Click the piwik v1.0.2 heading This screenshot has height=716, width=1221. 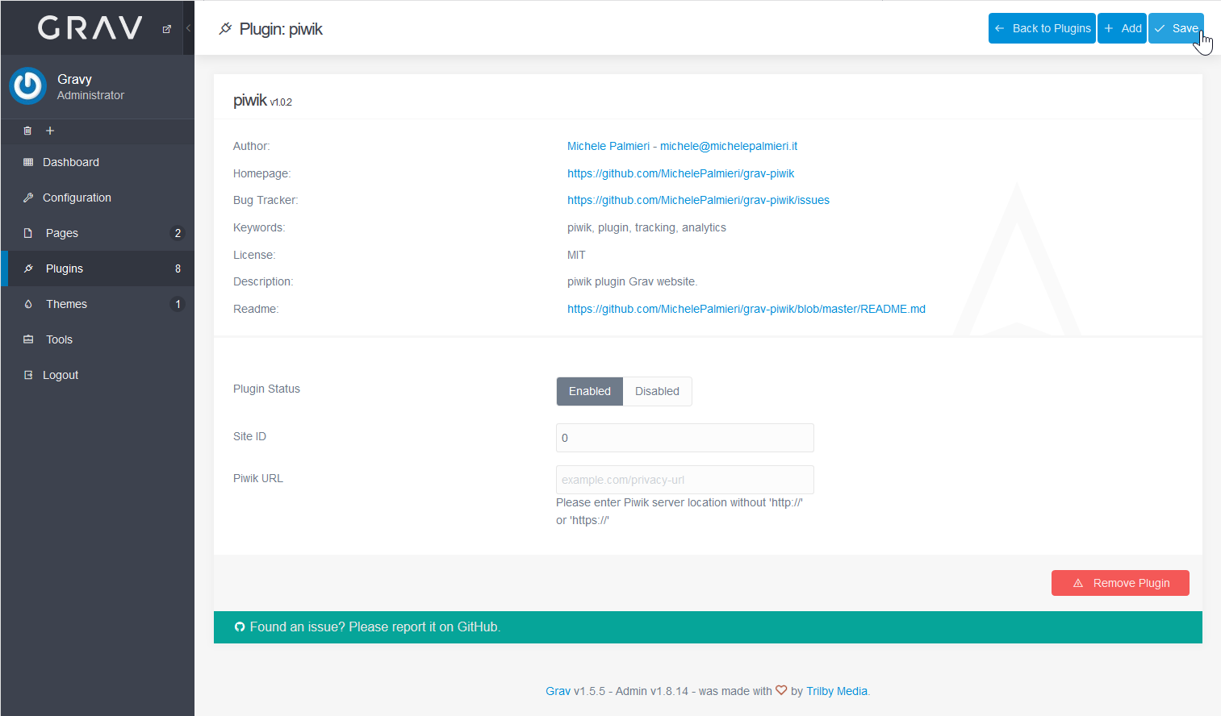click(x=262, y=100)
